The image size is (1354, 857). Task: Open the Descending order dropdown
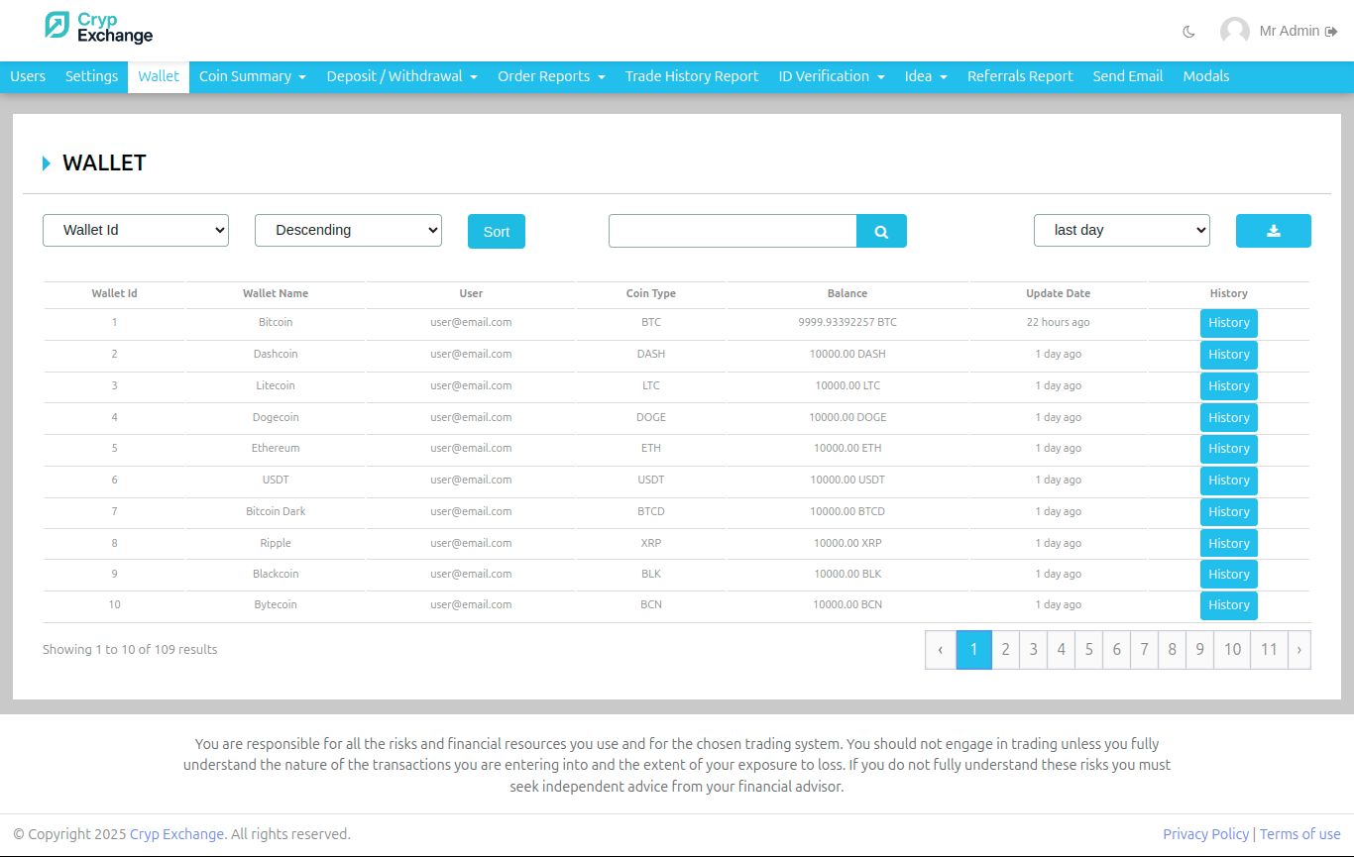click(x=348, y=230)
